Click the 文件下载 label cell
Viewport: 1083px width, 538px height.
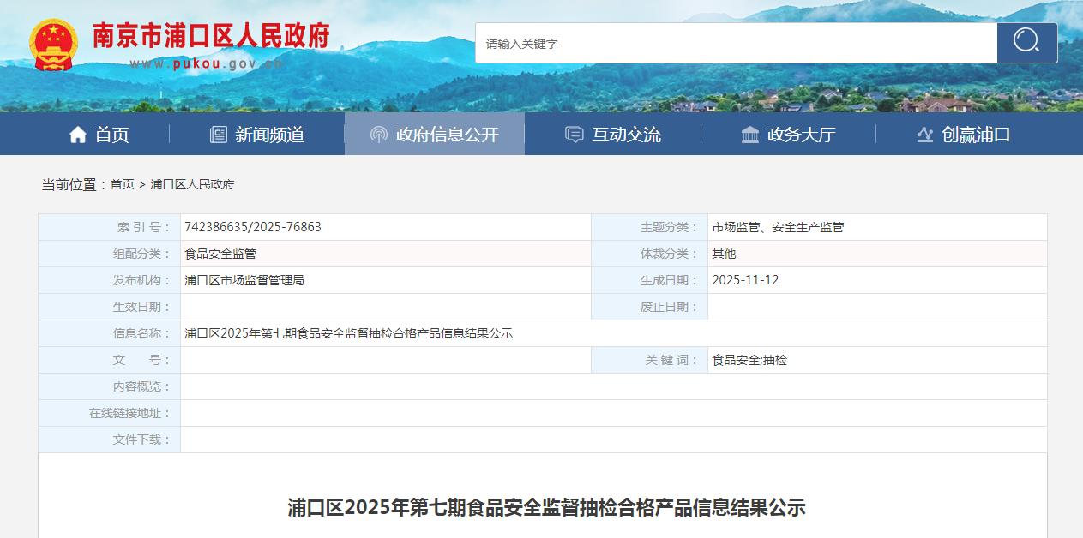[110, 439]
